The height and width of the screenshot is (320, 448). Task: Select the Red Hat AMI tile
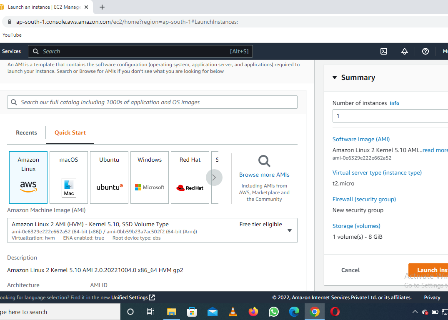(x=190, y=177)
